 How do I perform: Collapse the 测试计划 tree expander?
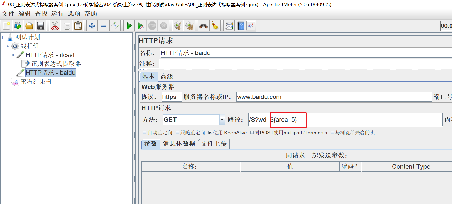[x=3, y=37]
